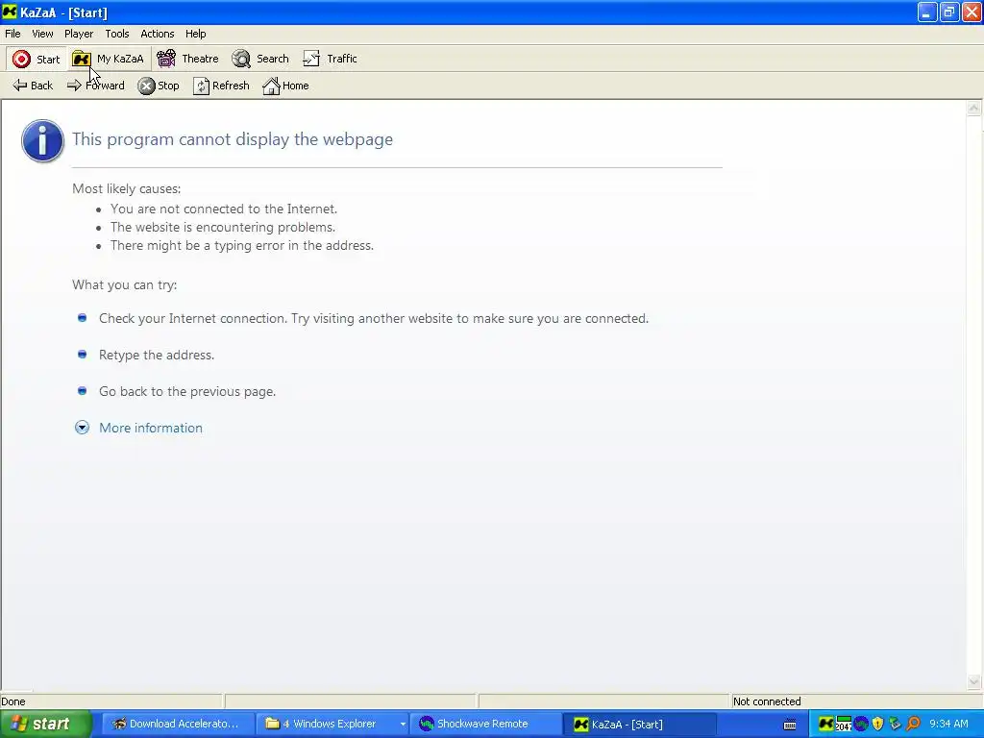The width and height of the screenshot is (984, 738).
Task: Click 'You are not connected to the Internet.'
Action: pyautogui.click(x=224, y=209)
